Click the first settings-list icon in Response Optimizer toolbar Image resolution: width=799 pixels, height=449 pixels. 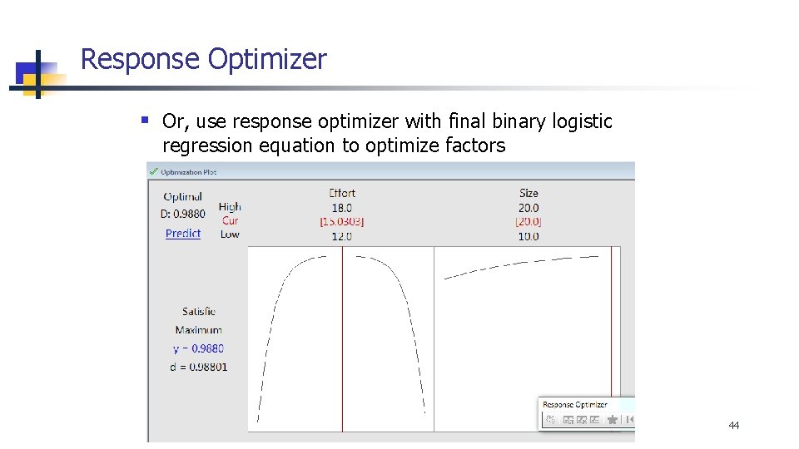568,419
